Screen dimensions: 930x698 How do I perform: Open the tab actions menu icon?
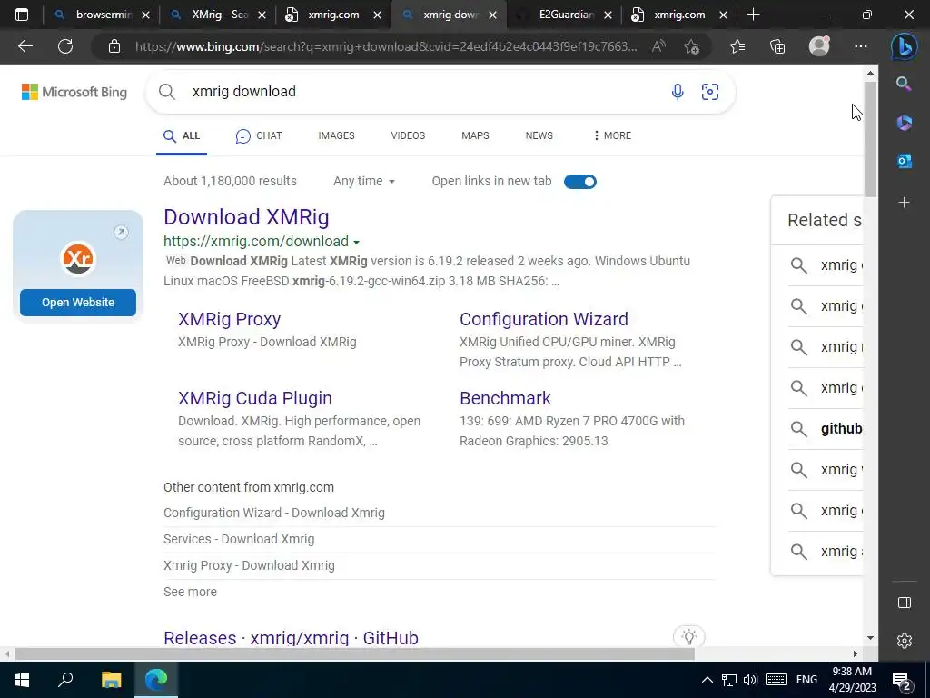pyautogui.click(x=22, y=15)
